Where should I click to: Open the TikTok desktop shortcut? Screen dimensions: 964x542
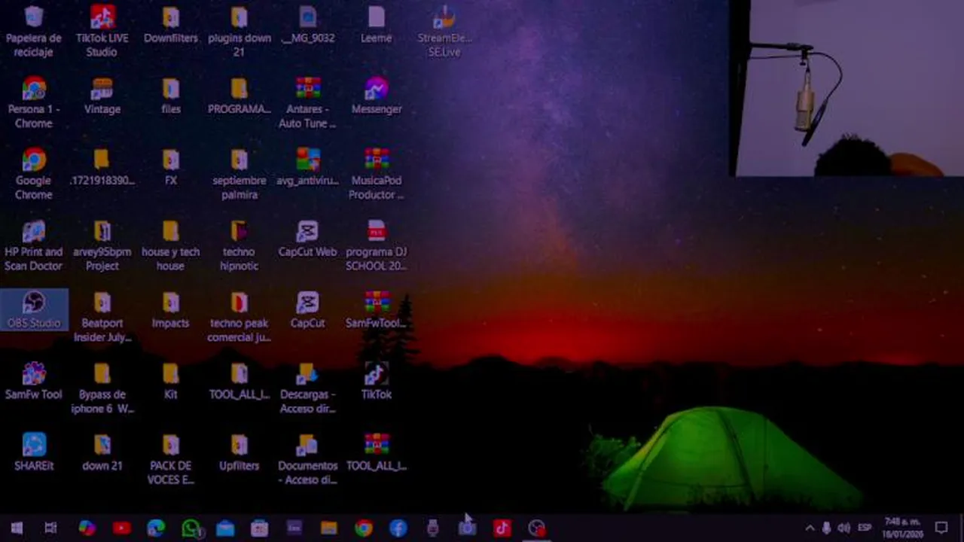(377, 382)
